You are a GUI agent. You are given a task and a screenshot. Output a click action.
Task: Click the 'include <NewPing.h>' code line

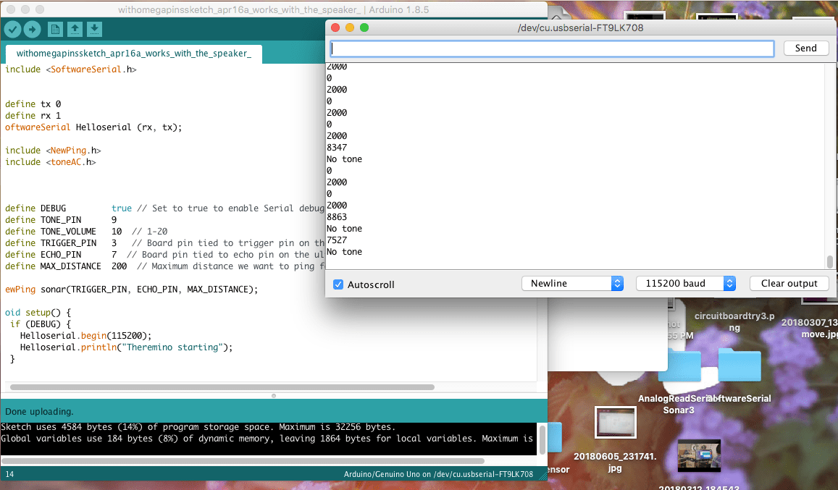tap(53, 150)
